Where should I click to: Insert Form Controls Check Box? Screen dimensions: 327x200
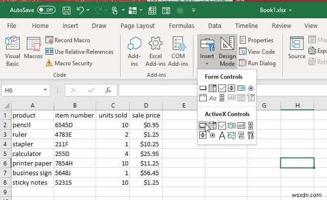click(x=222, y=88)
